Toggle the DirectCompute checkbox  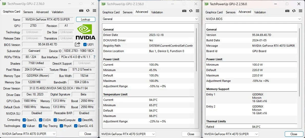pyautogui.click(x=55, y=120)
